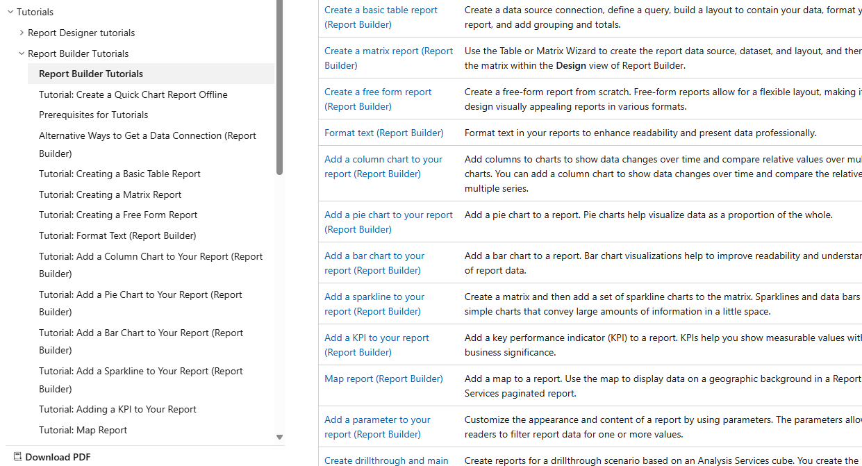Click description 'Add a pie chart to a report'
The width and height of the screenshot is (862, 466).
[x=649, y=215]
